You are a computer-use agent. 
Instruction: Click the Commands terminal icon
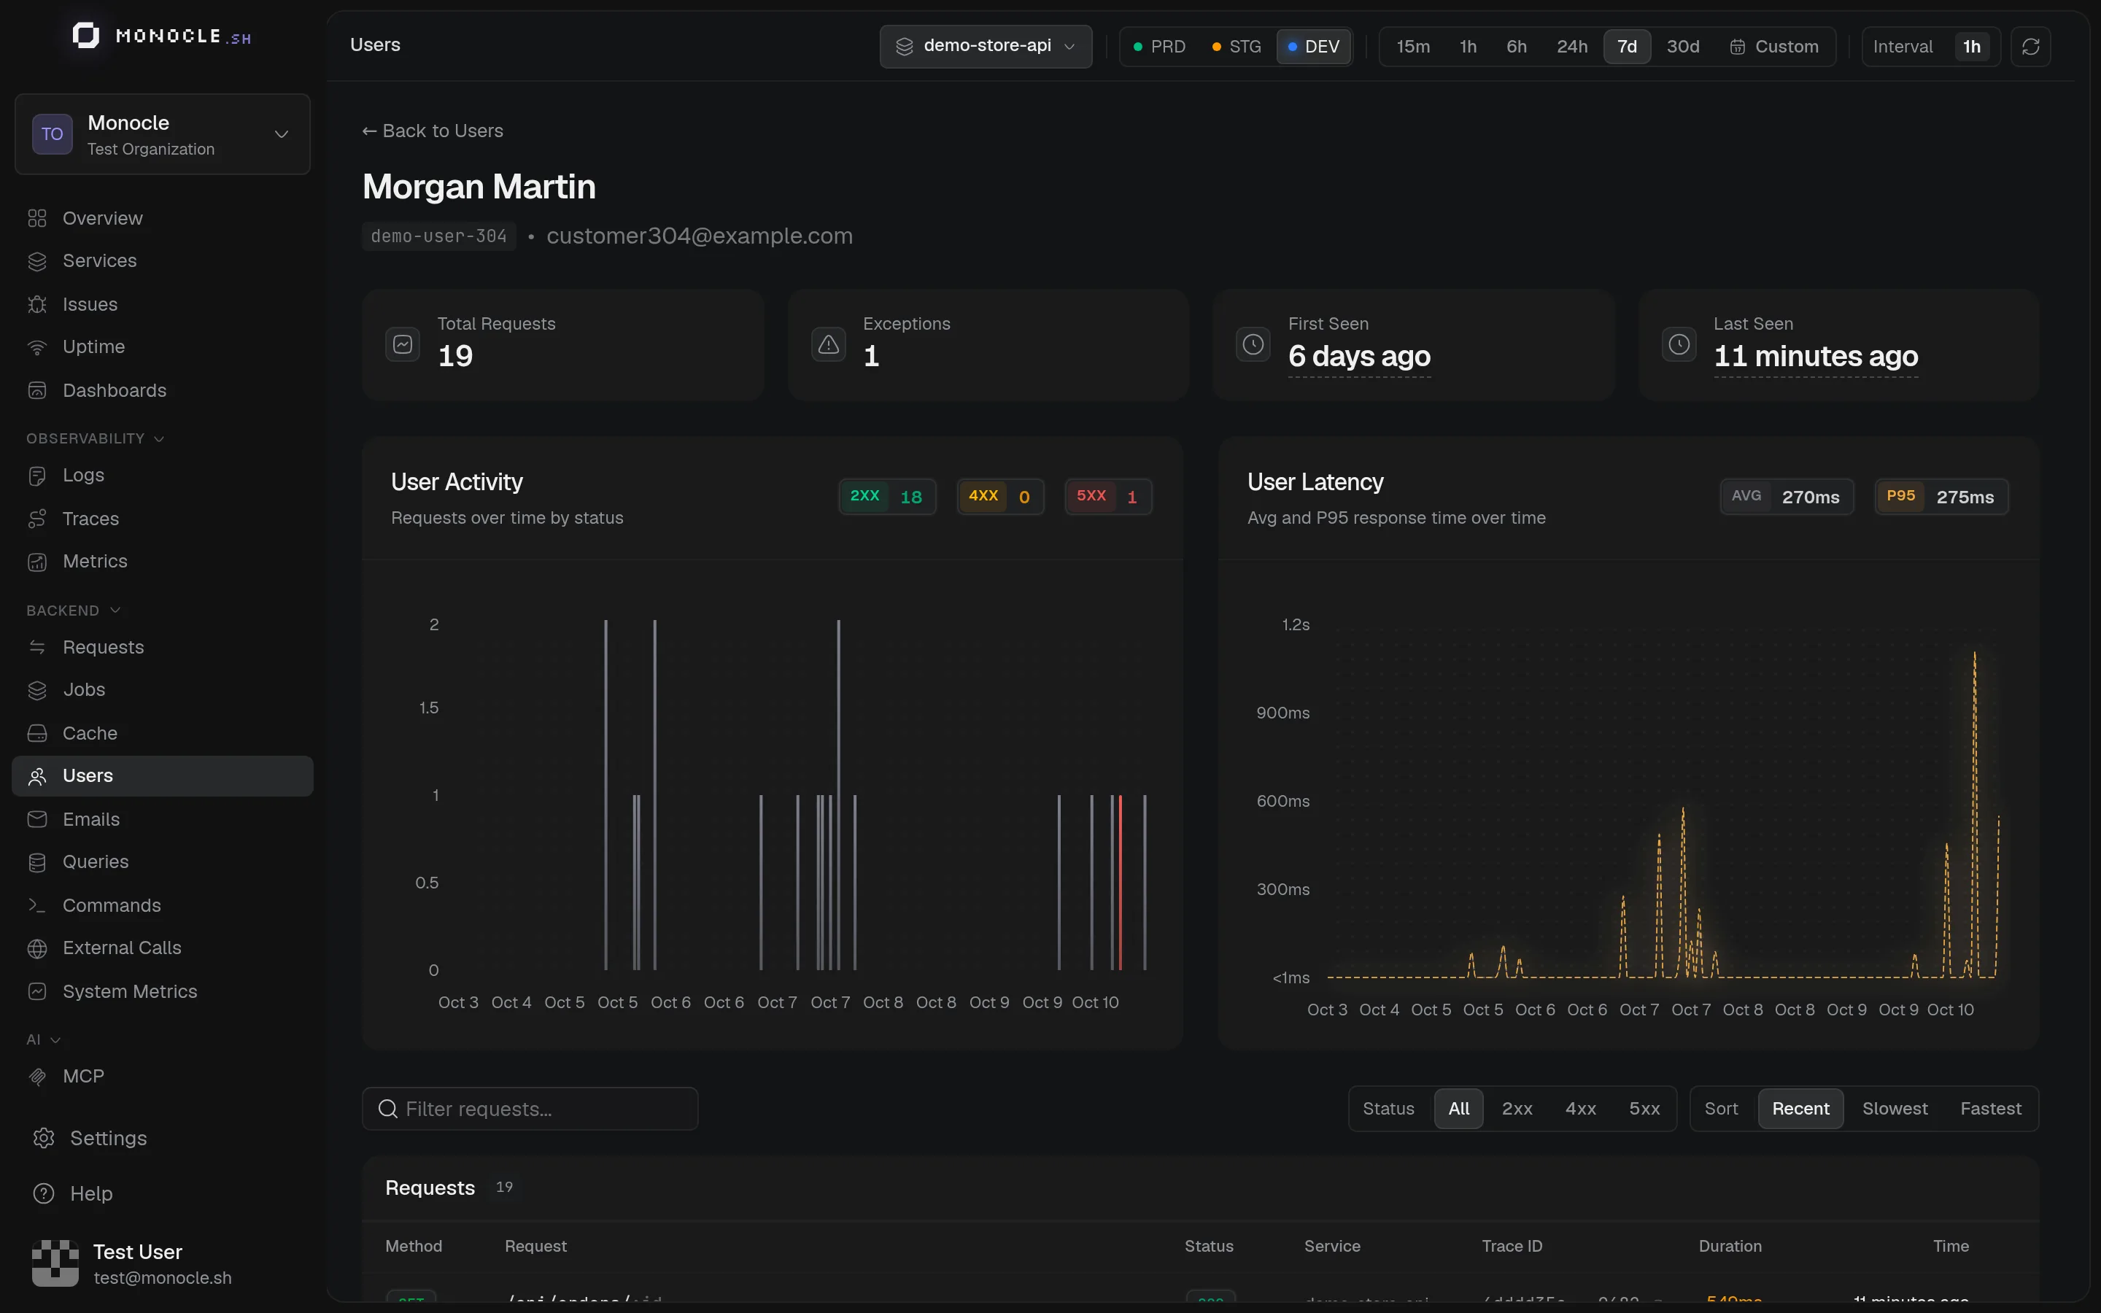click(x=37, y=906)
